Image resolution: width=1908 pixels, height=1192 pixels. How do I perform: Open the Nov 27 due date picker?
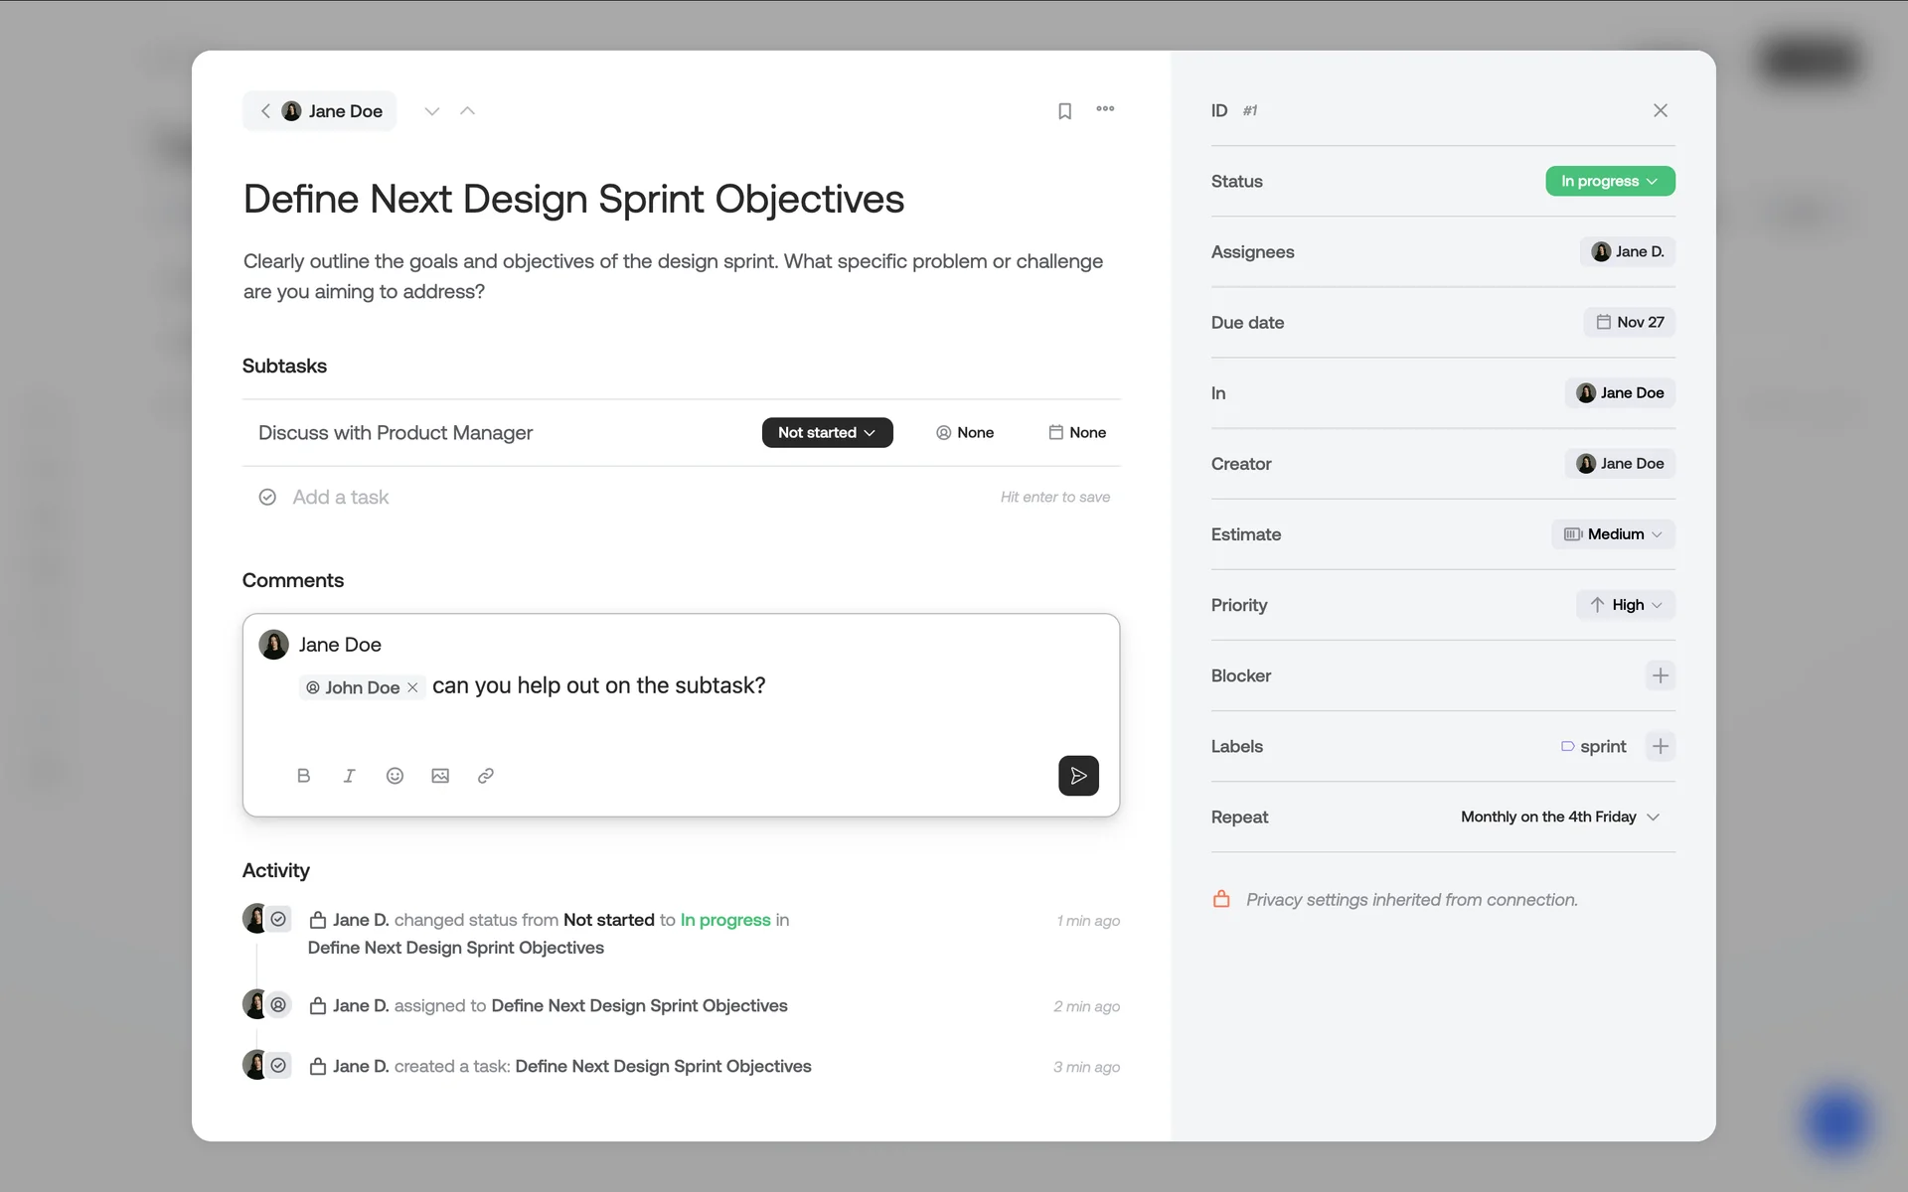point(1629,322)
